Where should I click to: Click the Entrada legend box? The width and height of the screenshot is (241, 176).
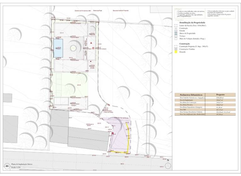(176, 30)
